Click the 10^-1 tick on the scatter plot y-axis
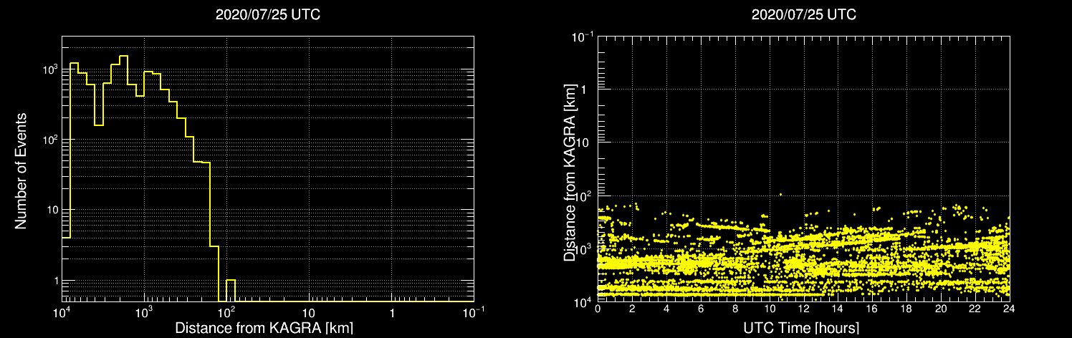The image size is (1072, 338). point(582,37)
